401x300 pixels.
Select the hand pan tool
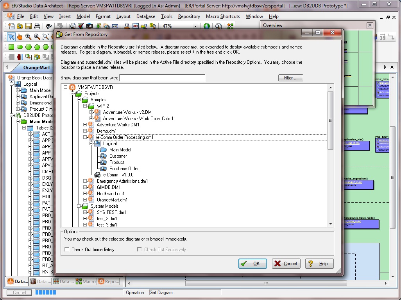click(20, 37)
